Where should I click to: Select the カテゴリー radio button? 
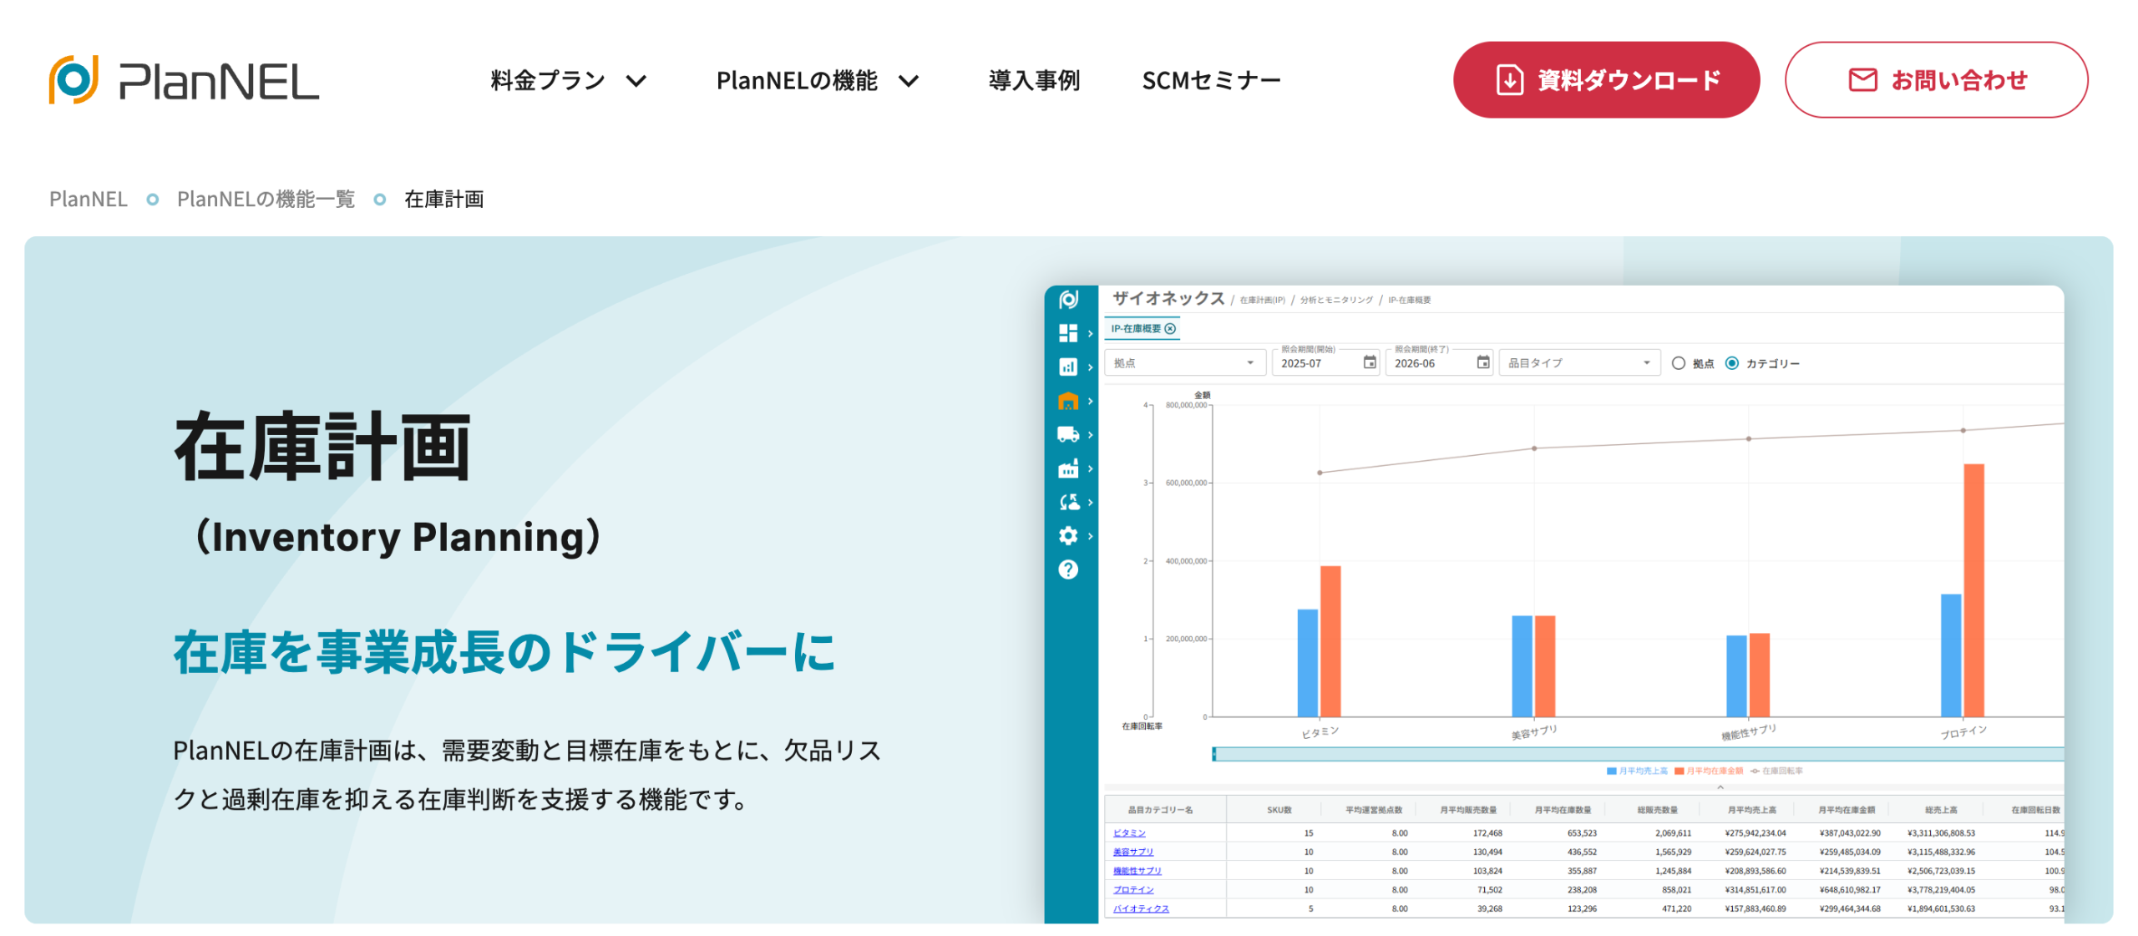[1731, 363]
